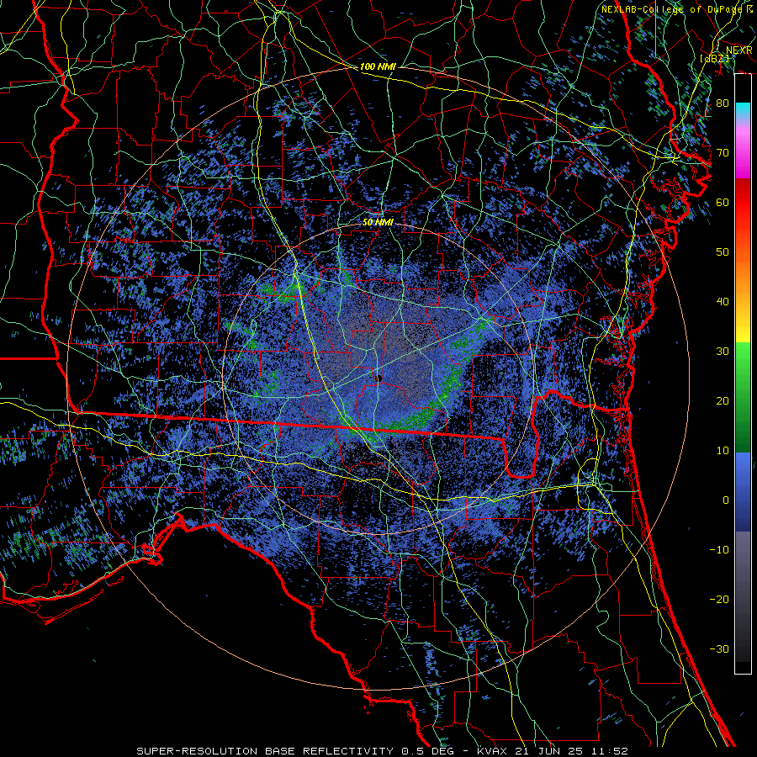Click the 30 value on the dBZ scale
The width and height of the screenshot is (757, 757).
[x=723, y=352]
